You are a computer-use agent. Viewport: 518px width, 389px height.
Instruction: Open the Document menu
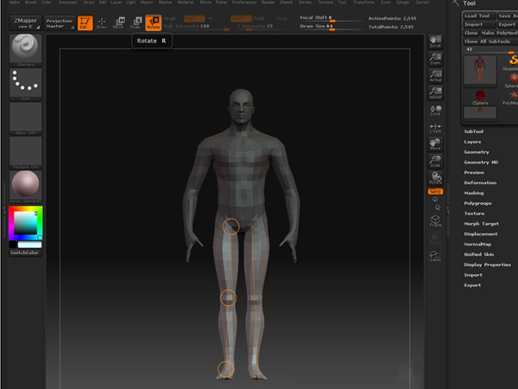pyautogui.click(x=67, y=3)
